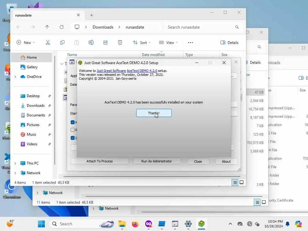Click the taskbar Search box
Screen dimensions: 308x231
82,224
